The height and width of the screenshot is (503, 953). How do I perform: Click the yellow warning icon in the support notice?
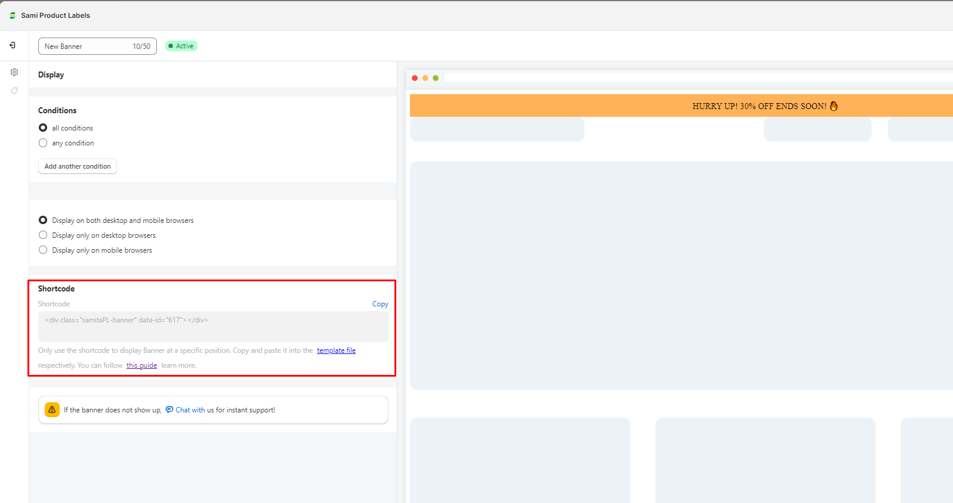tap(52, 410)
